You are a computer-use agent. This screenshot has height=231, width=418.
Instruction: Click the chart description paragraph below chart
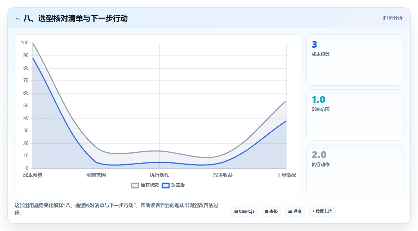116,209
